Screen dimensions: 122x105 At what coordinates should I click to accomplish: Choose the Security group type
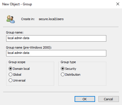(x=63, y=69)
